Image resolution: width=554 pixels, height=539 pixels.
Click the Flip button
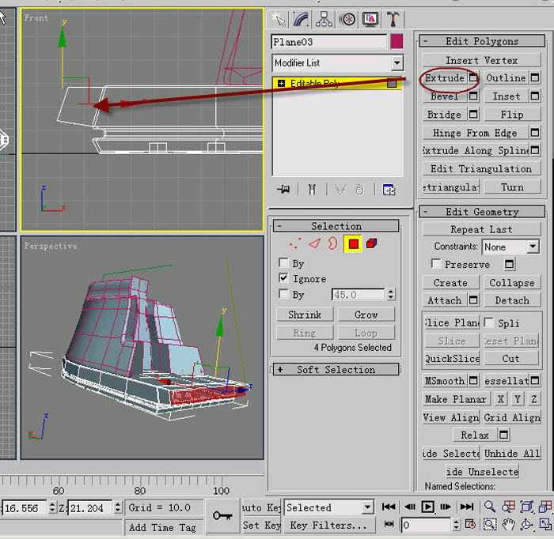pyautogui.click(x=512, y=115)
